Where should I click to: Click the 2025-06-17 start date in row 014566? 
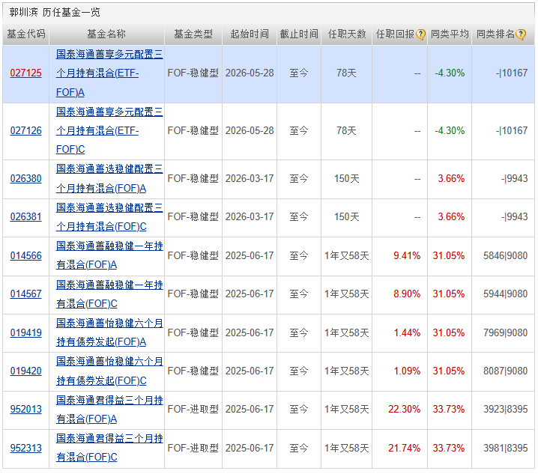pyautogui.click(x=250, y=255)
